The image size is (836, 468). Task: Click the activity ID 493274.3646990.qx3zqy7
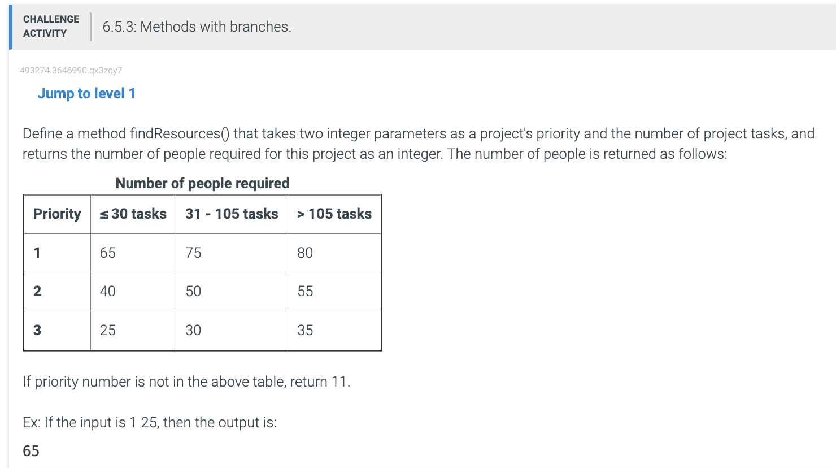point(71,71)
